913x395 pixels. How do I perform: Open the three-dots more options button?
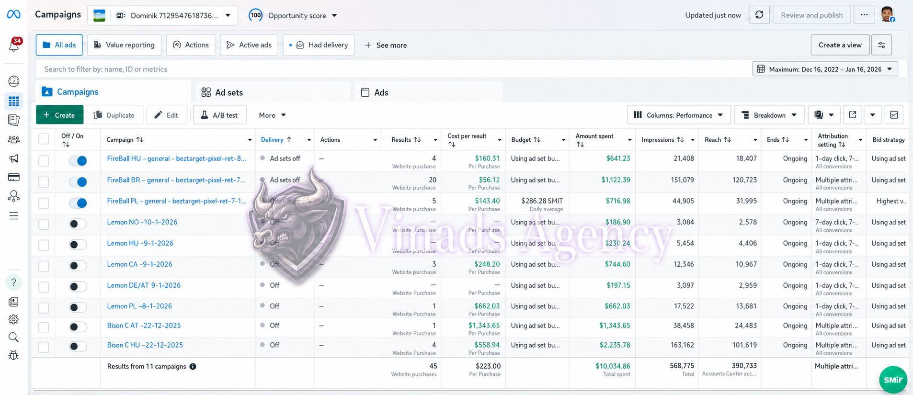click(864, 15)
